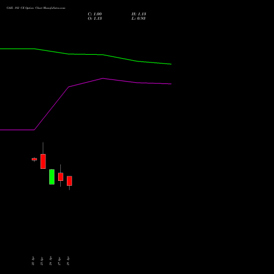The image size is (274, 274).
Task: Select the close value 'C: 1.00'
Action: coord(95,14)
